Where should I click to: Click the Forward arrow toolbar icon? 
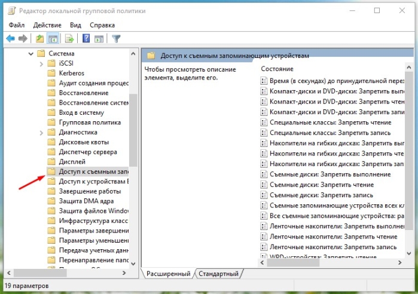point(23,39)
